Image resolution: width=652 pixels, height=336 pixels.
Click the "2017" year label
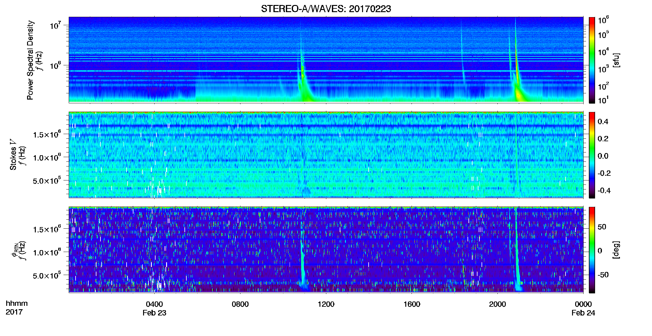point(14,312)
